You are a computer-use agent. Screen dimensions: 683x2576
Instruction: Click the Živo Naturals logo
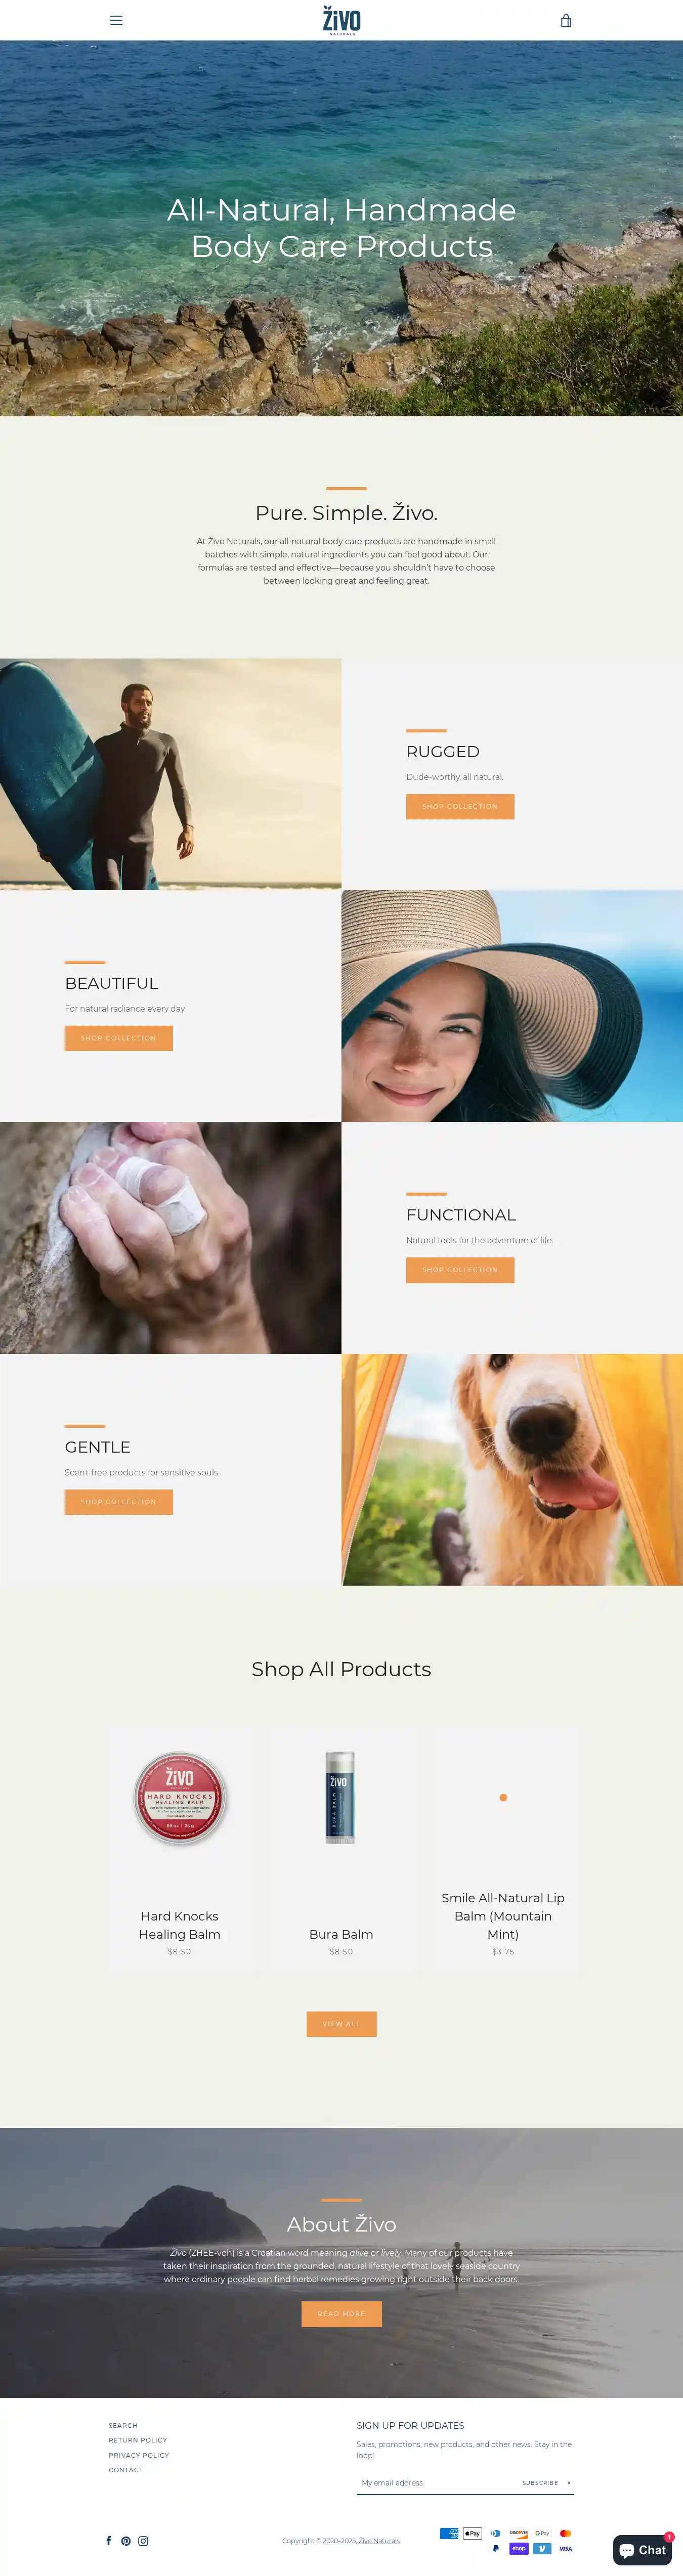(341, 20)
